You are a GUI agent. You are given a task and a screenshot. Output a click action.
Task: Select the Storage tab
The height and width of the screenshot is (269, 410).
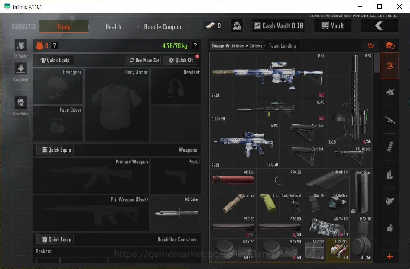tap(237, 46)
